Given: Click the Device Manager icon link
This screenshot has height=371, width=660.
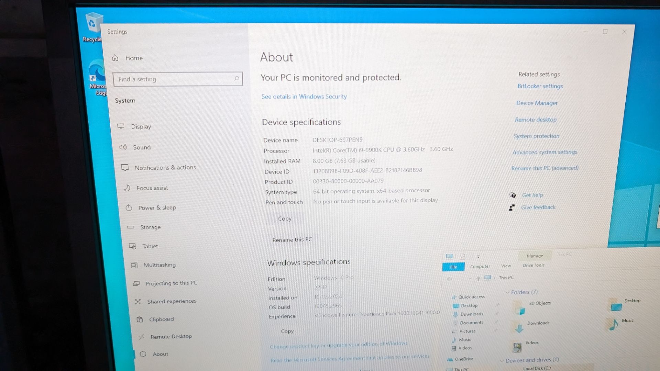Looking at the screenshot, I should [x=537, y=103].
